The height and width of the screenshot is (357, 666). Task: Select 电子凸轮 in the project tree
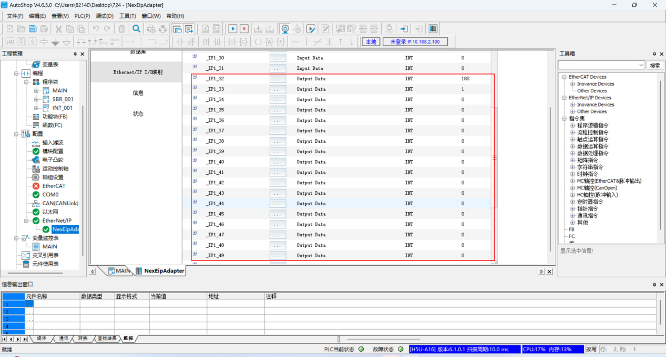(53, 160)
